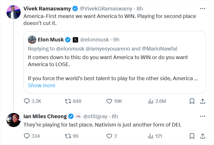The width and height of the screenshot is (214, 145).
Task: Bookmark Ian Miles Cheong's comment
Action: [x=192, y=136]
